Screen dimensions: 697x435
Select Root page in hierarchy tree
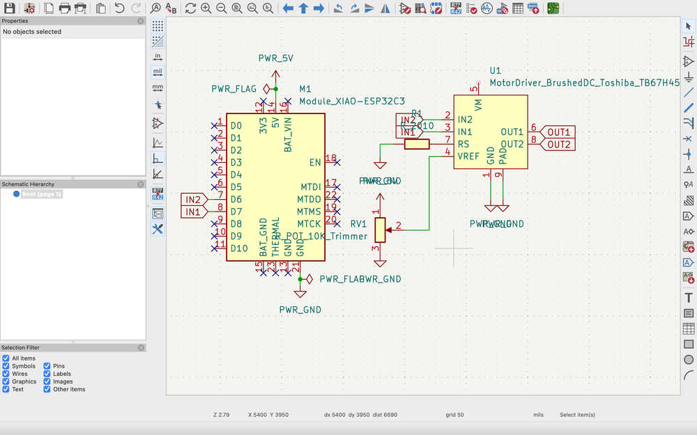[x=40, y=194]
